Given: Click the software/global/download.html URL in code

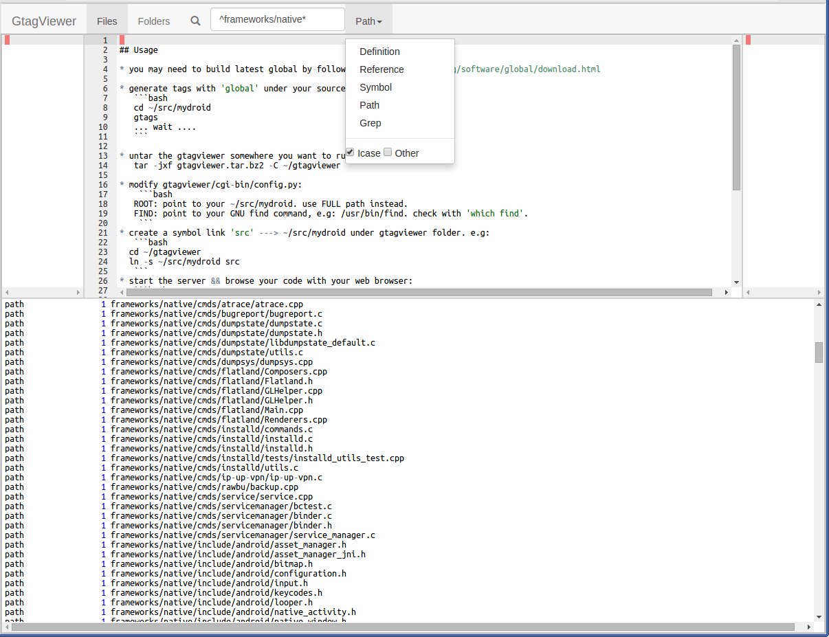Looking at the screenshot, I should 529,69.
